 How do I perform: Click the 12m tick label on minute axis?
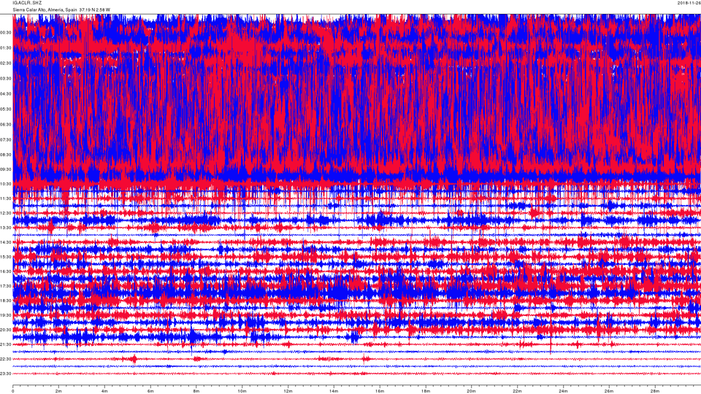(288, 391)
